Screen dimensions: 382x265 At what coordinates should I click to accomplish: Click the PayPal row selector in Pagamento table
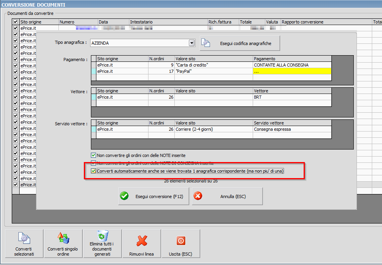94,71
